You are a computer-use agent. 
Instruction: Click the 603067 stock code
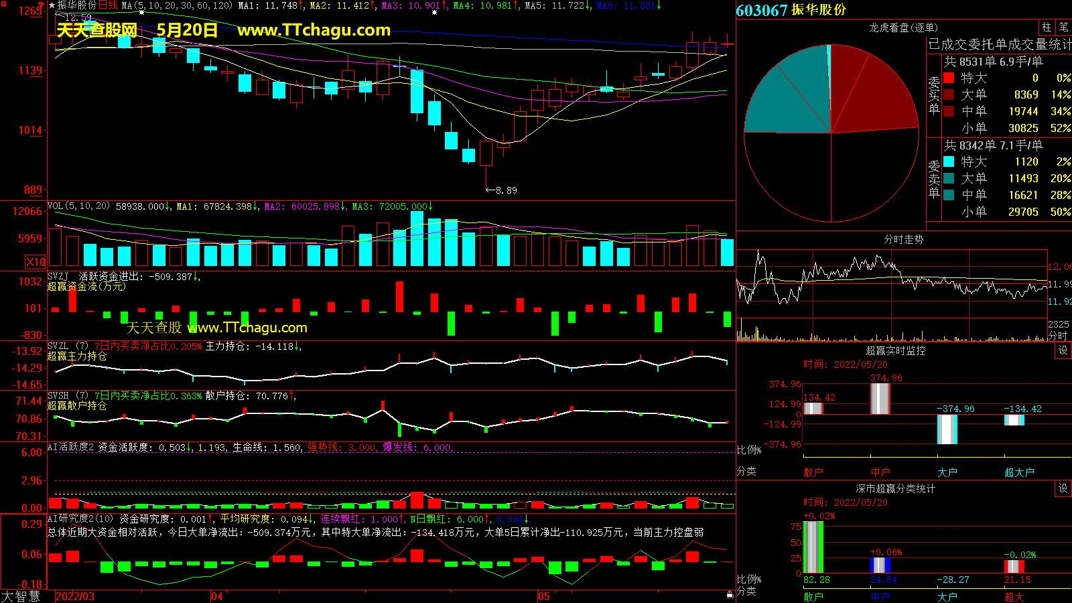pos(761,10)
